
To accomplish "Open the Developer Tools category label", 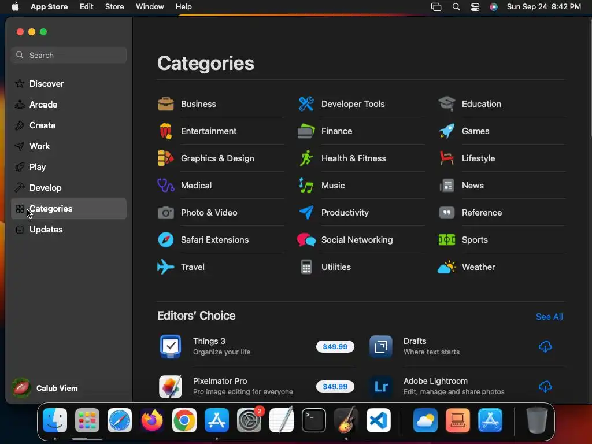I will point(353,104).
